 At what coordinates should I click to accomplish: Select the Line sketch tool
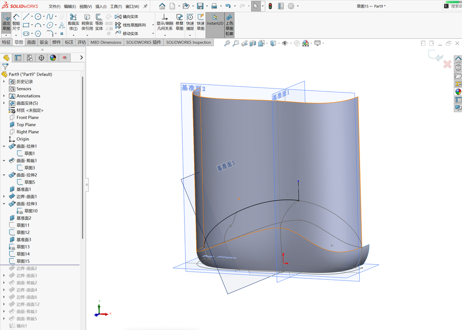pos(26,17)
